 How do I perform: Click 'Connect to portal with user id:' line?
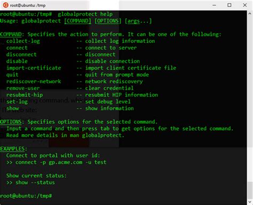coord(53,155)
